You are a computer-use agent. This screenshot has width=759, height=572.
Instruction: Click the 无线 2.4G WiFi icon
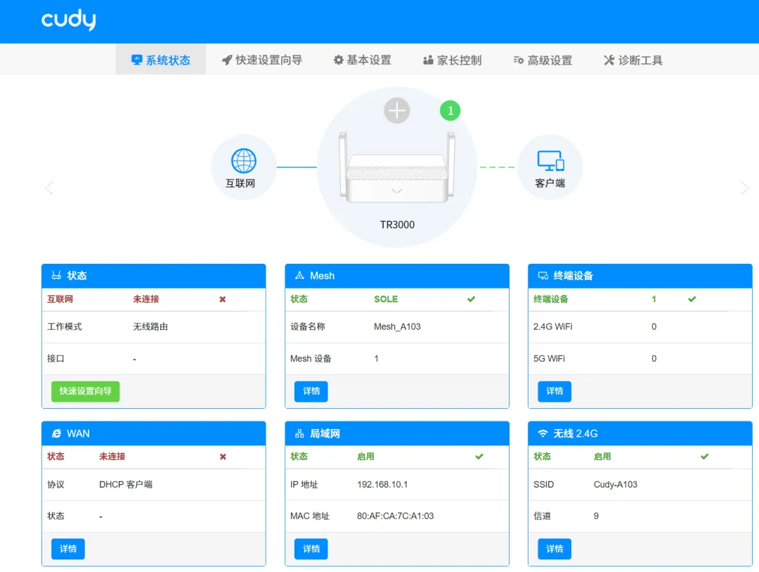tap(543, 433)
